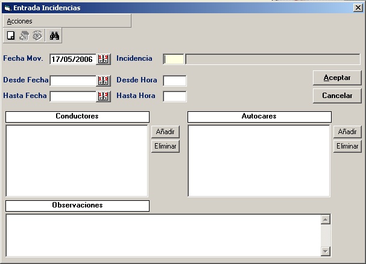The height and width of the screenshot is (264, 366).
Task: Click Observaciones scrollbar down arrow
Action: (326, 251)
